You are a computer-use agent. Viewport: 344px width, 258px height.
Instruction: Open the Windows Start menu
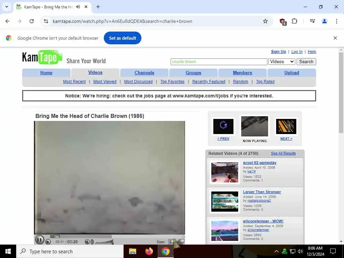click(x=8, y=251)
